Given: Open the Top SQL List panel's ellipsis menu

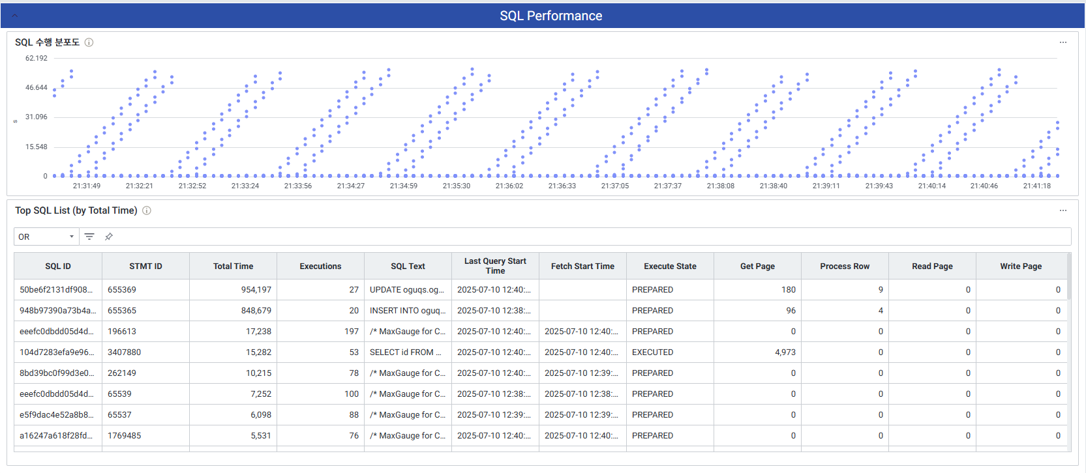Looking at the screenshot, I should tap(1063, 210).
